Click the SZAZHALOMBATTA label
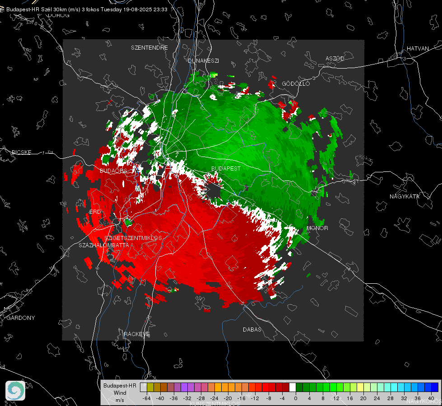Viewport: 442px width, 406px height. coord(104,245)
